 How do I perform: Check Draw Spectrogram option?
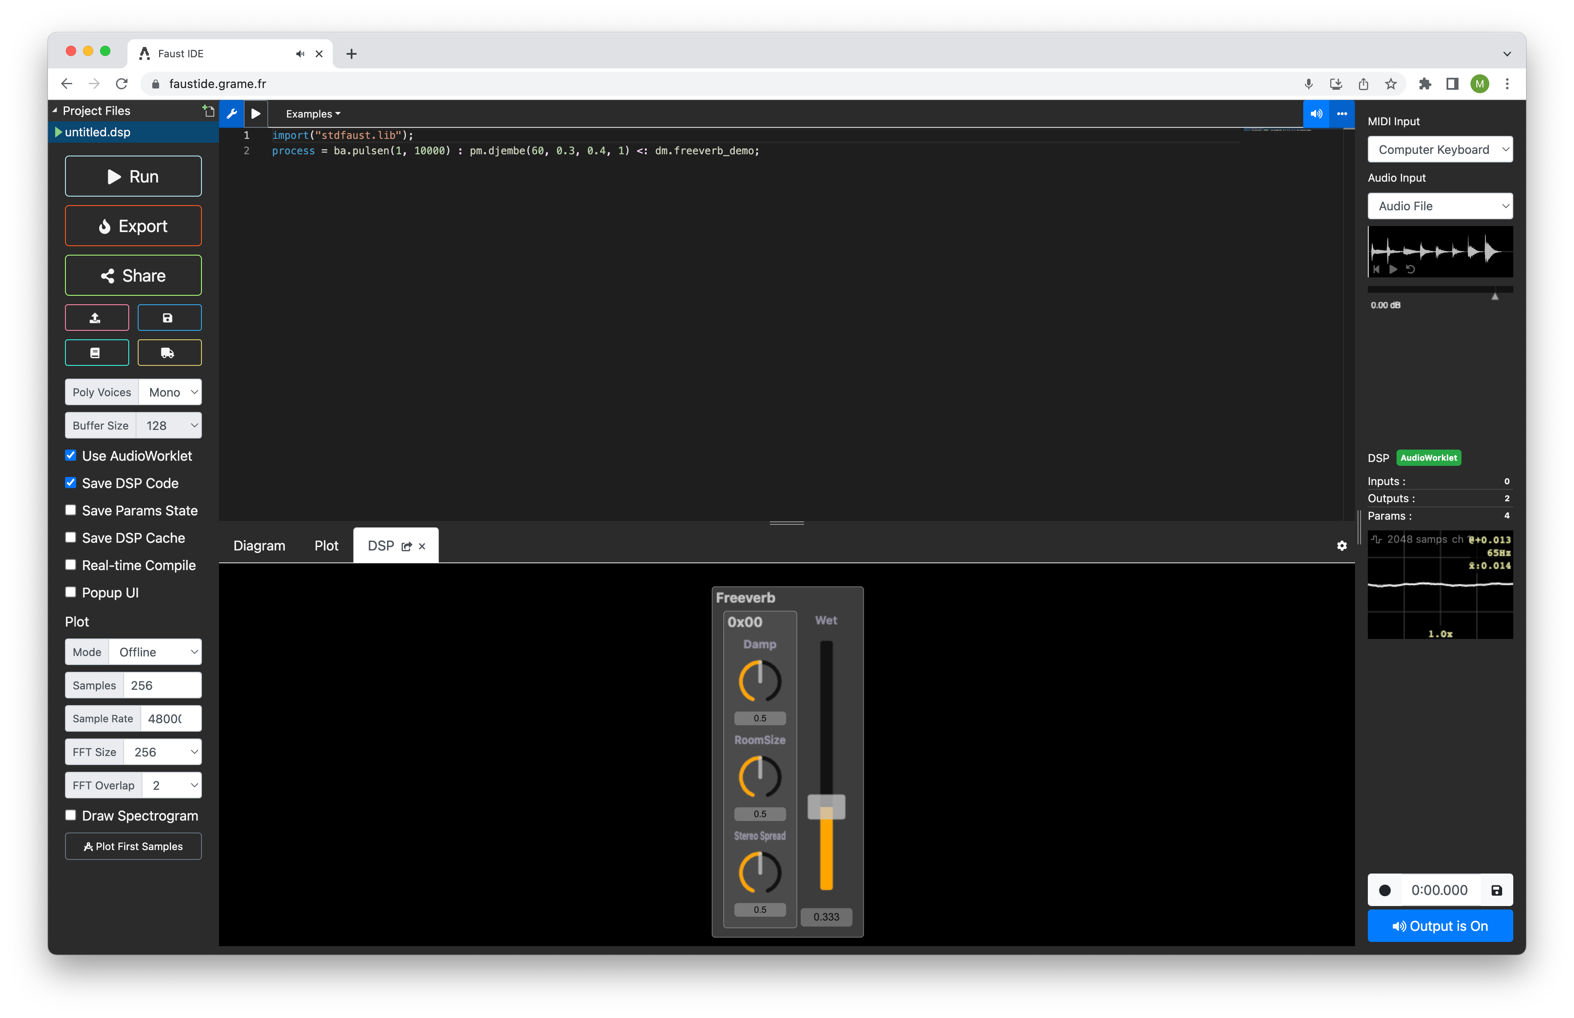click(71, 815)
